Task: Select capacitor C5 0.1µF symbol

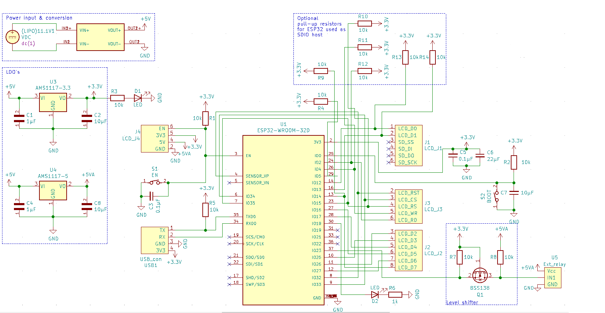Action: click(453, 156)
